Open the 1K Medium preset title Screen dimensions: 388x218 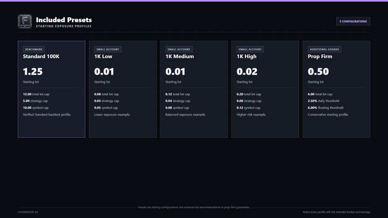179,57
